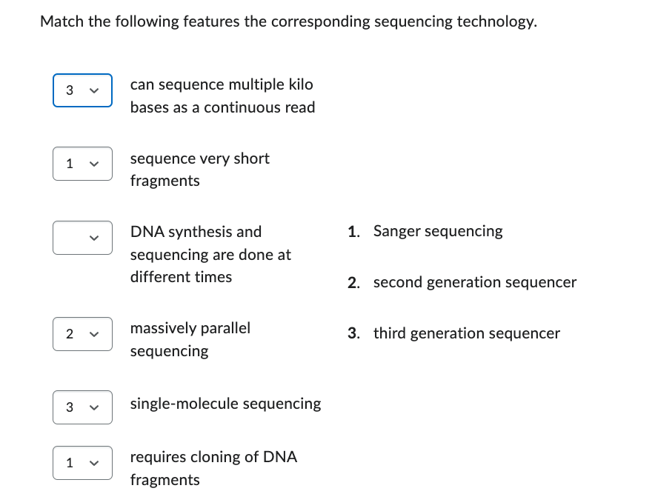Viewport: 655px width, 494px height.
Task: Click the "third generation sequencer" option text
Action: (467, 333)
